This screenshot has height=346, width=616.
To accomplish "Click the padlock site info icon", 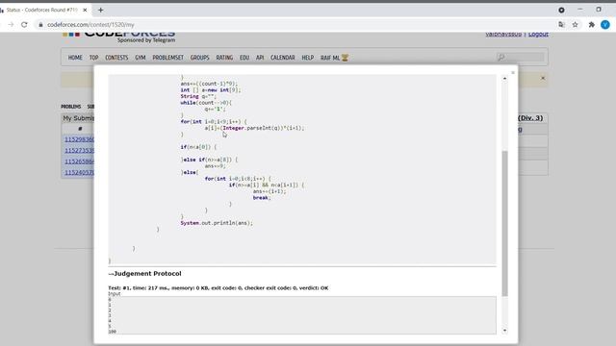I will (x=40, y=25).
